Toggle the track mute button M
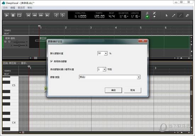Viewport: 195px width, 136px height. coord(5,42)
